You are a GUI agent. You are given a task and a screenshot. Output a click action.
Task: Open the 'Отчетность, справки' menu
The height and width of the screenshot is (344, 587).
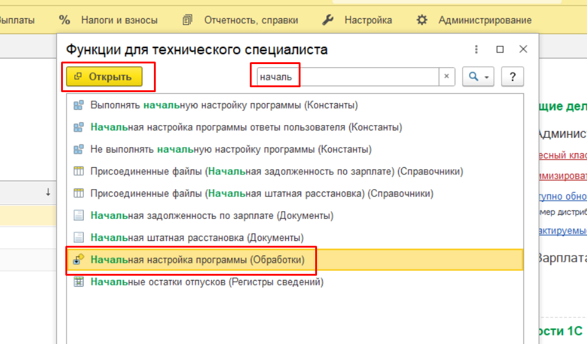tap(240, 20)
